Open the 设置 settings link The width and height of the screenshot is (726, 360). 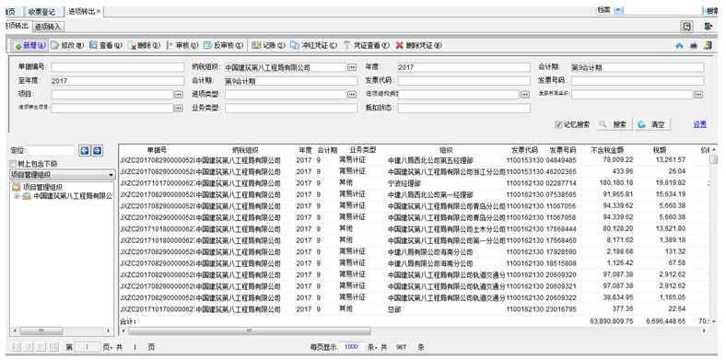click(699, 124)
